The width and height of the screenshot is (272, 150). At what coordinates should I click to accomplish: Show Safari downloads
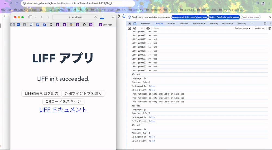click(x=102, y=17)
